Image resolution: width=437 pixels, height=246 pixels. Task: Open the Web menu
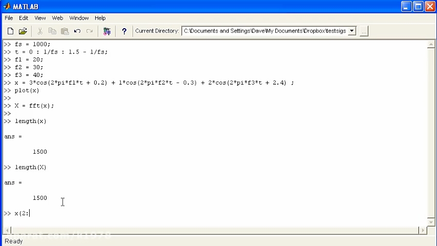[x=57, y=18]
